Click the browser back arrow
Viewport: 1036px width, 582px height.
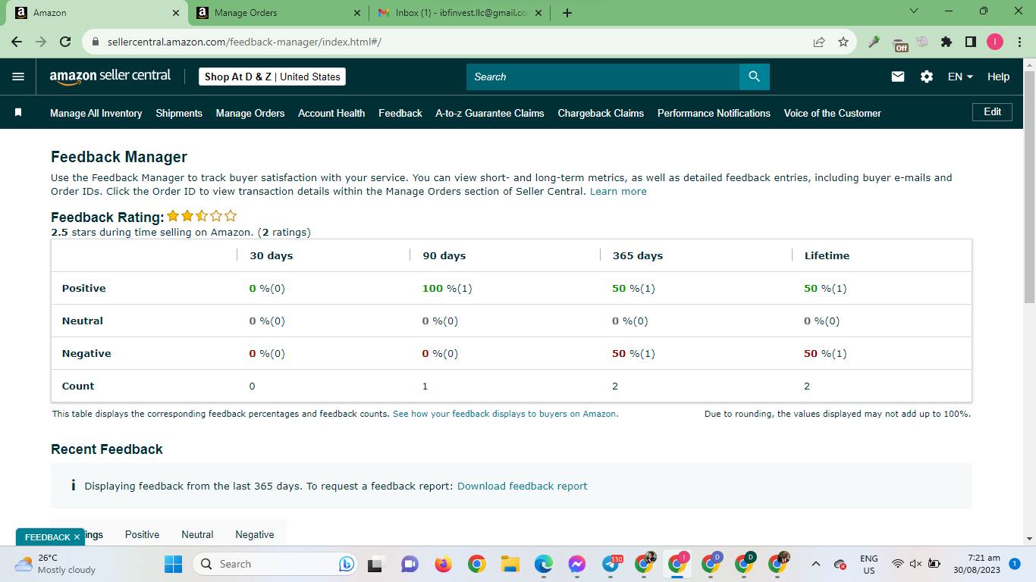coord(17,42)
